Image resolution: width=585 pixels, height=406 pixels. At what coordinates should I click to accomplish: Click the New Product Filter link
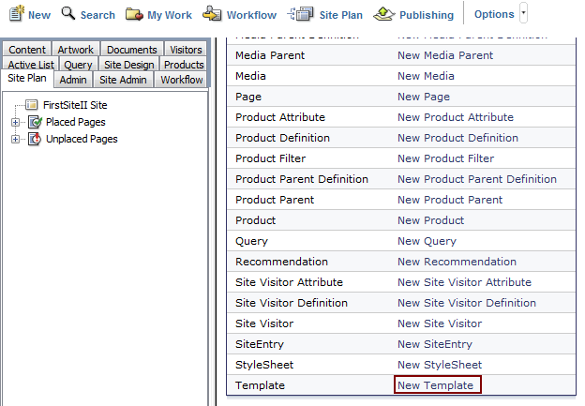coord(445,158)
